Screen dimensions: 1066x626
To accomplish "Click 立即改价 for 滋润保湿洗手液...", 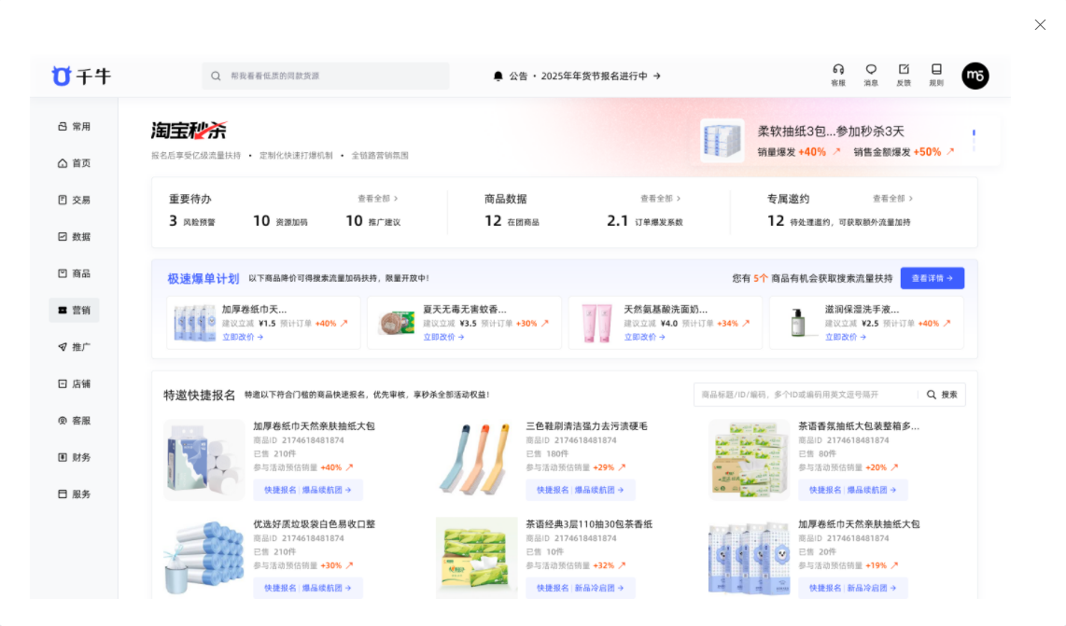I will point(845,337).
